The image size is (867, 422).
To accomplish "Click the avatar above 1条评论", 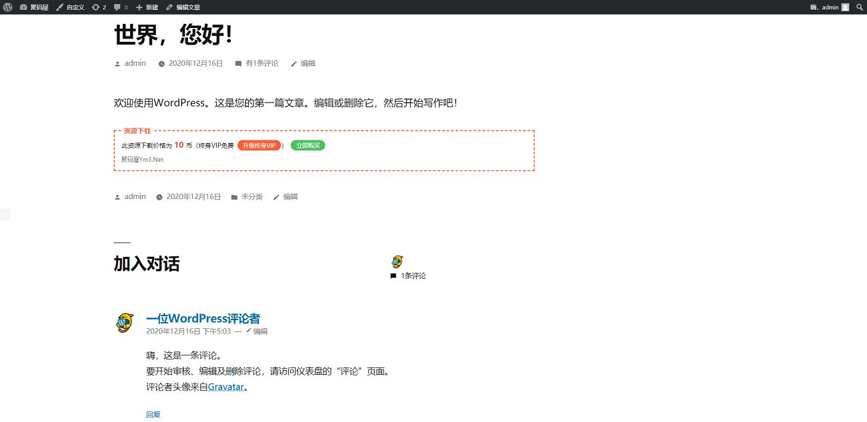I will click(397, 262).
